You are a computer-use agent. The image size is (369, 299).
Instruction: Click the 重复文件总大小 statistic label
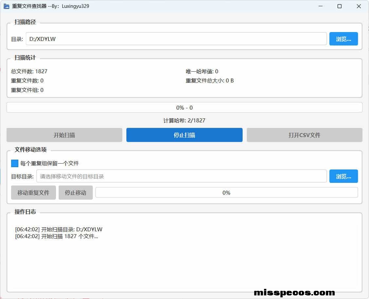pyautogui.click(x=210, y=80)
